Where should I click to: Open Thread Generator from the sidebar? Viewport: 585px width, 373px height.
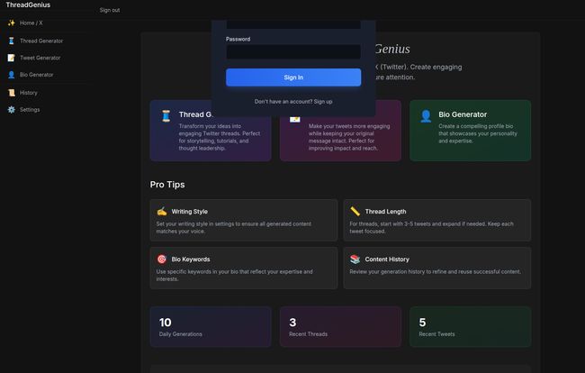[x=41, y=41]
